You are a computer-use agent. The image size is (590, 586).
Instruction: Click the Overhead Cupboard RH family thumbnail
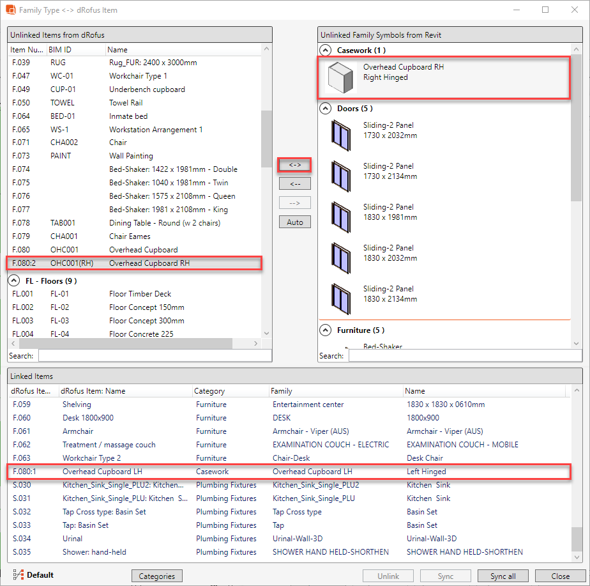[341, 78]
